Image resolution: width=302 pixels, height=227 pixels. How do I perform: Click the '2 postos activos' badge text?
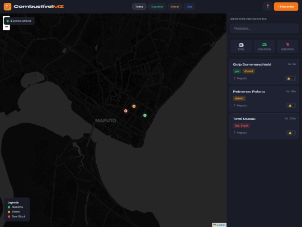point(21,21)
